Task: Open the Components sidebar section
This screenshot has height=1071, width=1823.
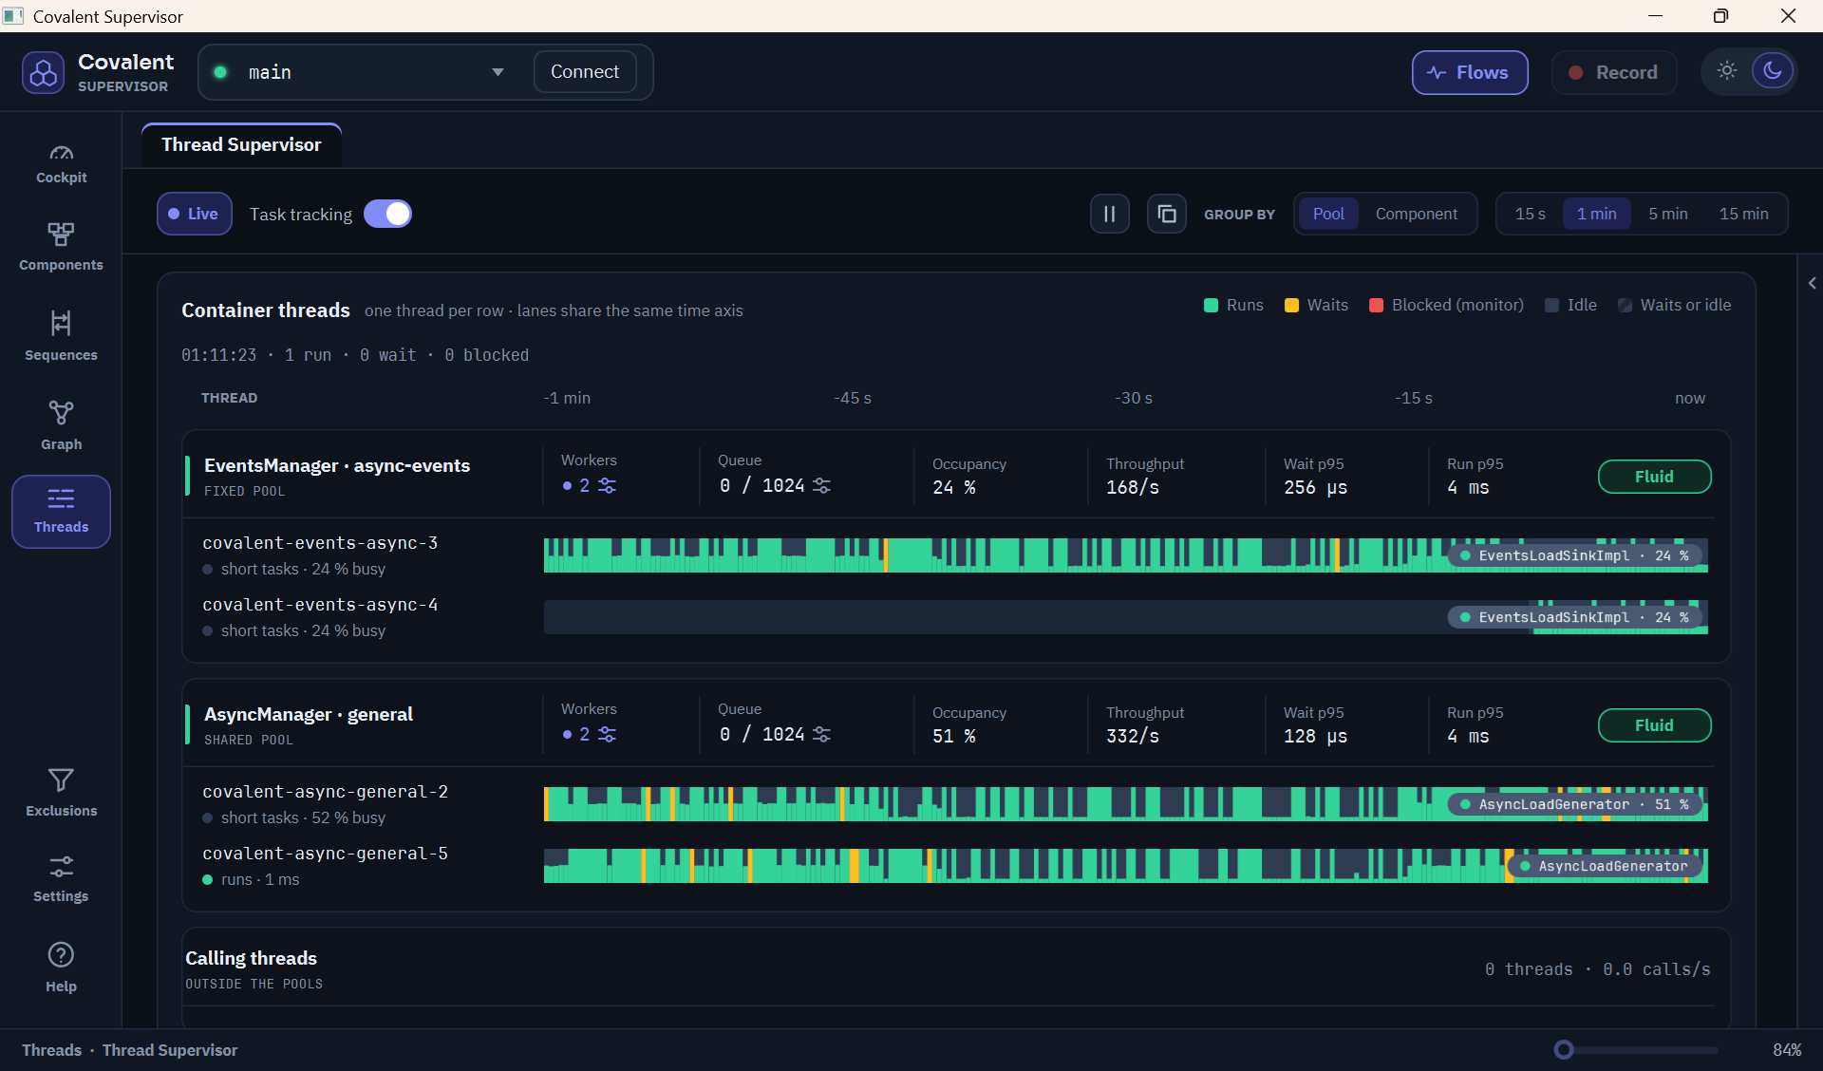Action: click(61, 247)
